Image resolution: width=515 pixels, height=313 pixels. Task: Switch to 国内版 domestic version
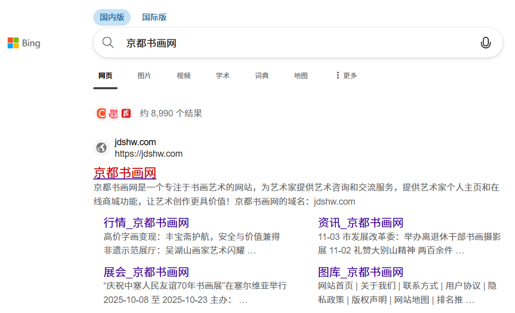[112, 17]
